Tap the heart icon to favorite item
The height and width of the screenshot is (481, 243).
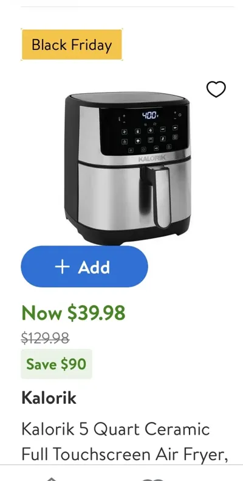pyautogui.click(x=216, y=90)
